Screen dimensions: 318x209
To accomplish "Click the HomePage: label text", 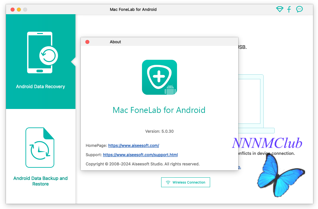I will click(x=96, y=146).
